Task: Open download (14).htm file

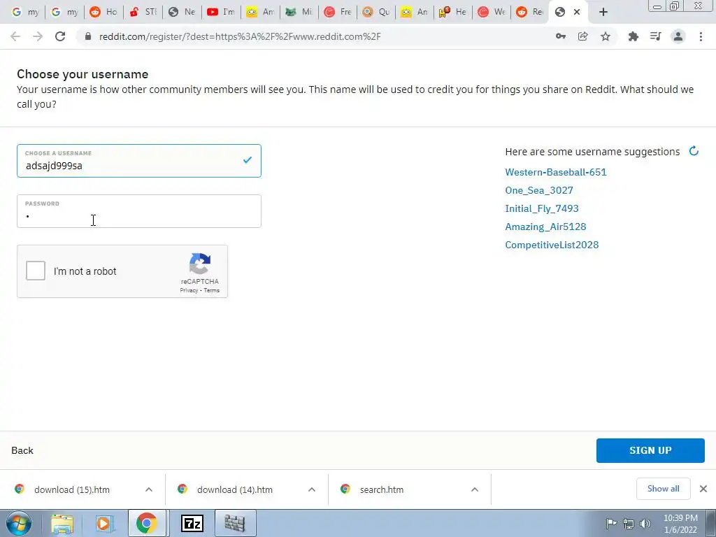Action: coord(235,489)
